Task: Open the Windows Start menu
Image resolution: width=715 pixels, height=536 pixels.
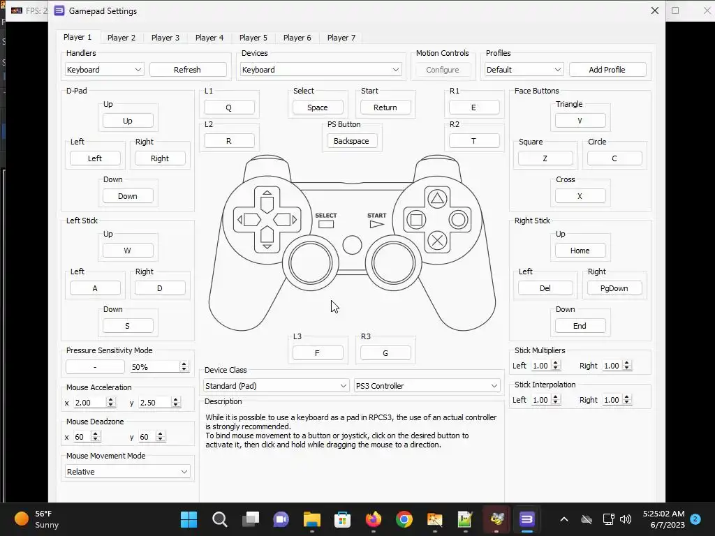Action: pos(189,519)
